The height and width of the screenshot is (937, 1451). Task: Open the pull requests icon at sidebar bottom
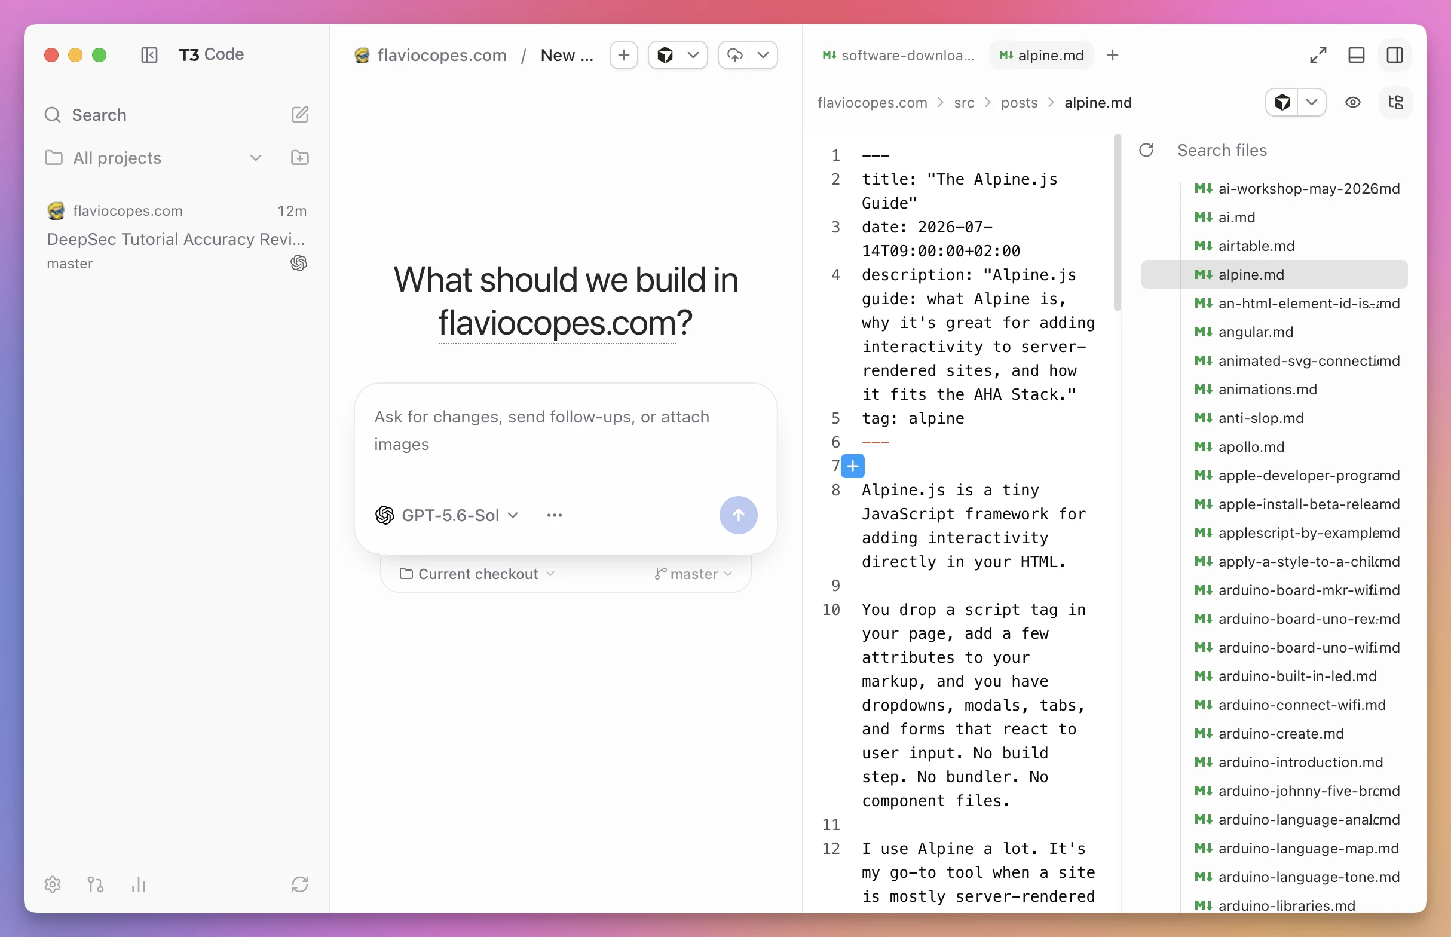(x=96, y=884)
